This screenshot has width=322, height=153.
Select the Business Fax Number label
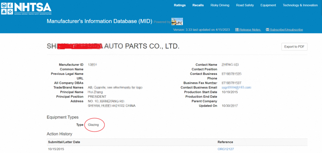(x=200, y=83)
